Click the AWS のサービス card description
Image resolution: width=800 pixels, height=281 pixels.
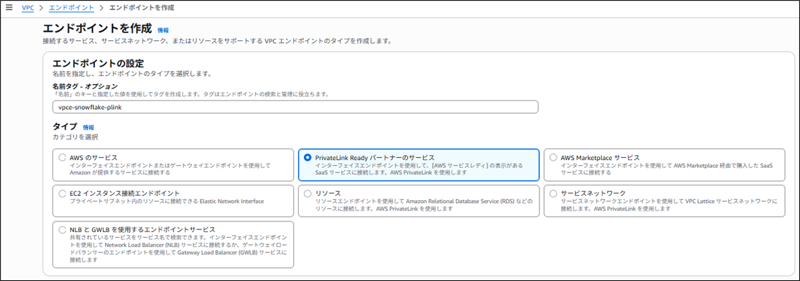pos(170,169)
